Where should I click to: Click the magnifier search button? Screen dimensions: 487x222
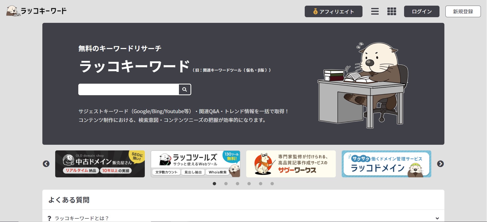click(185, 89)
